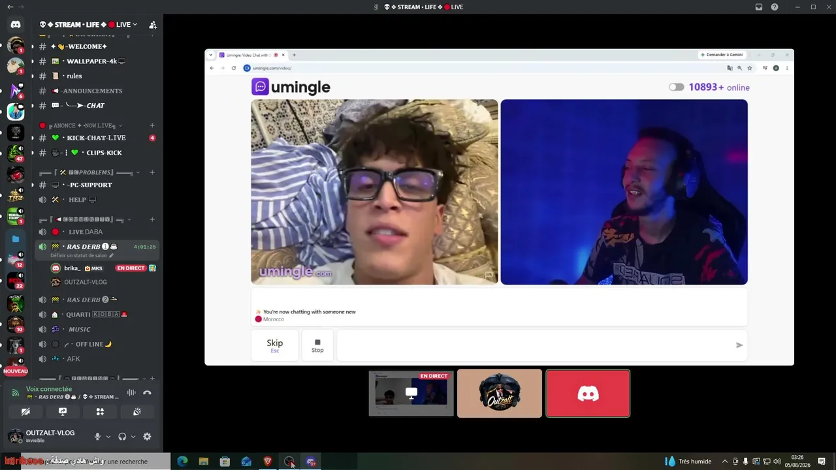Viewport: 836px width, 470px height.
Task: Expand headphone output options arrow
Action: (x=133, y=437)
